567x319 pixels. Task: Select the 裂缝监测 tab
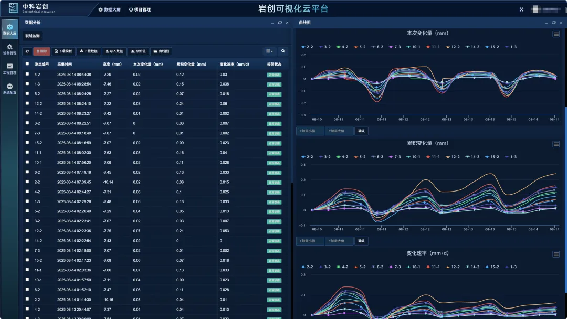click(x=33, y=36)
